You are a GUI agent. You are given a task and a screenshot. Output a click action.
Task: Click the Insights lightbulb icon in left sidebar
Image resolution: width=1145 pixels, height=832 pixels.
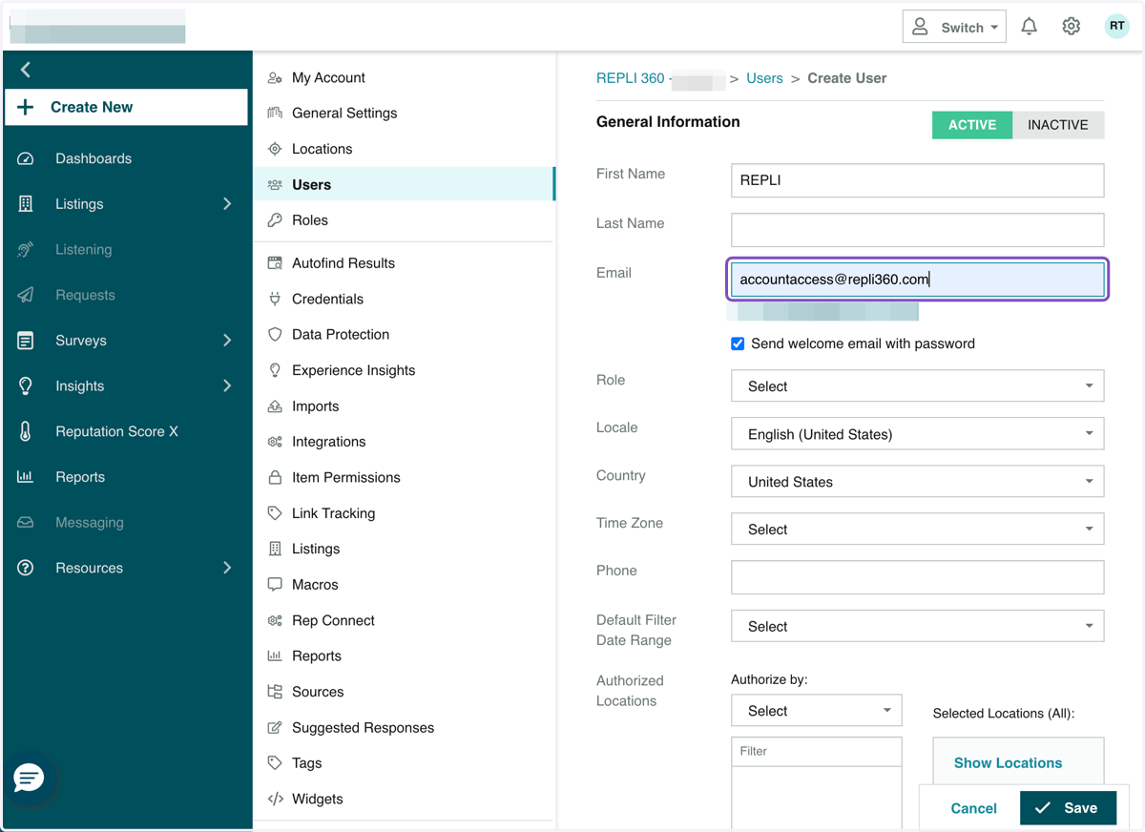(26, 386)
